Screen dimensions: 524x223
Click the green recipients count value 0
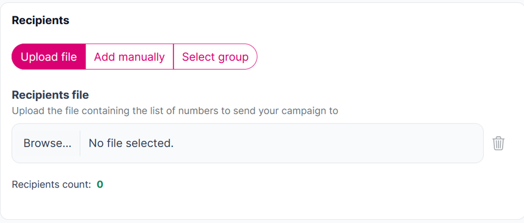100,184
